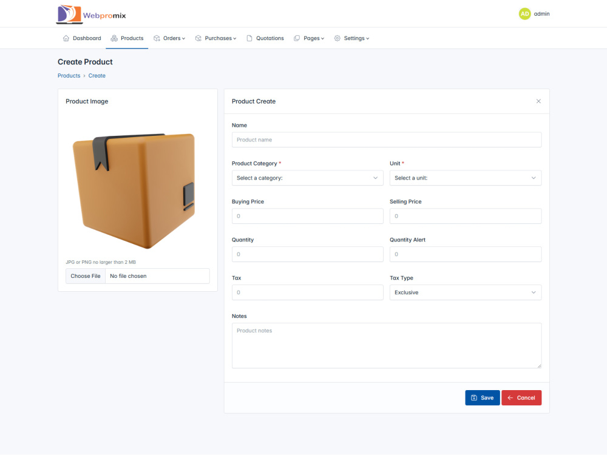Focus the Product name field
The height and width of the screenshot is (455, 607).
point(386,140)
